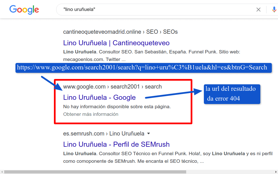This screenshot has width=278, height=174.
Task: Clear the search box with the X icon
Action: tap(258, 10)
